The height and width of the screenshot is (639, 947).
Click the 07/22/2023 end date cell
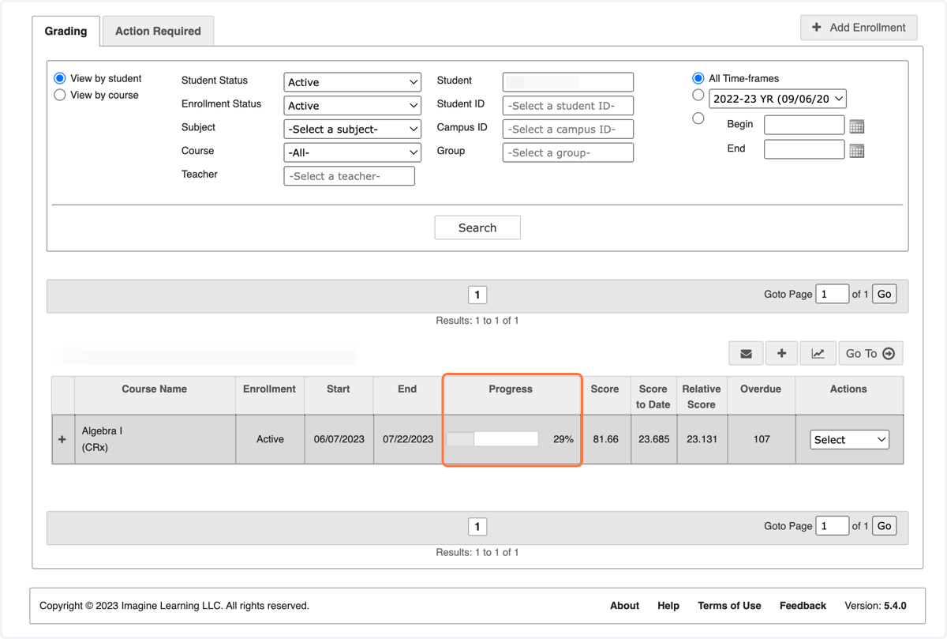408,439
